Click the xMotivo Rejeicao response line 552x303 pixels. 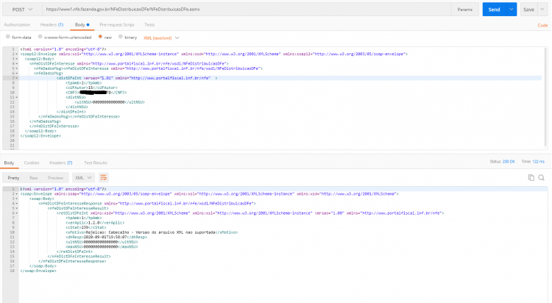point(152,232)
